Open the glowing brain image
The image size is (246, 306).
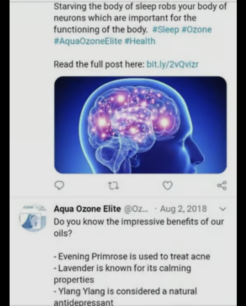coord(140,125)
